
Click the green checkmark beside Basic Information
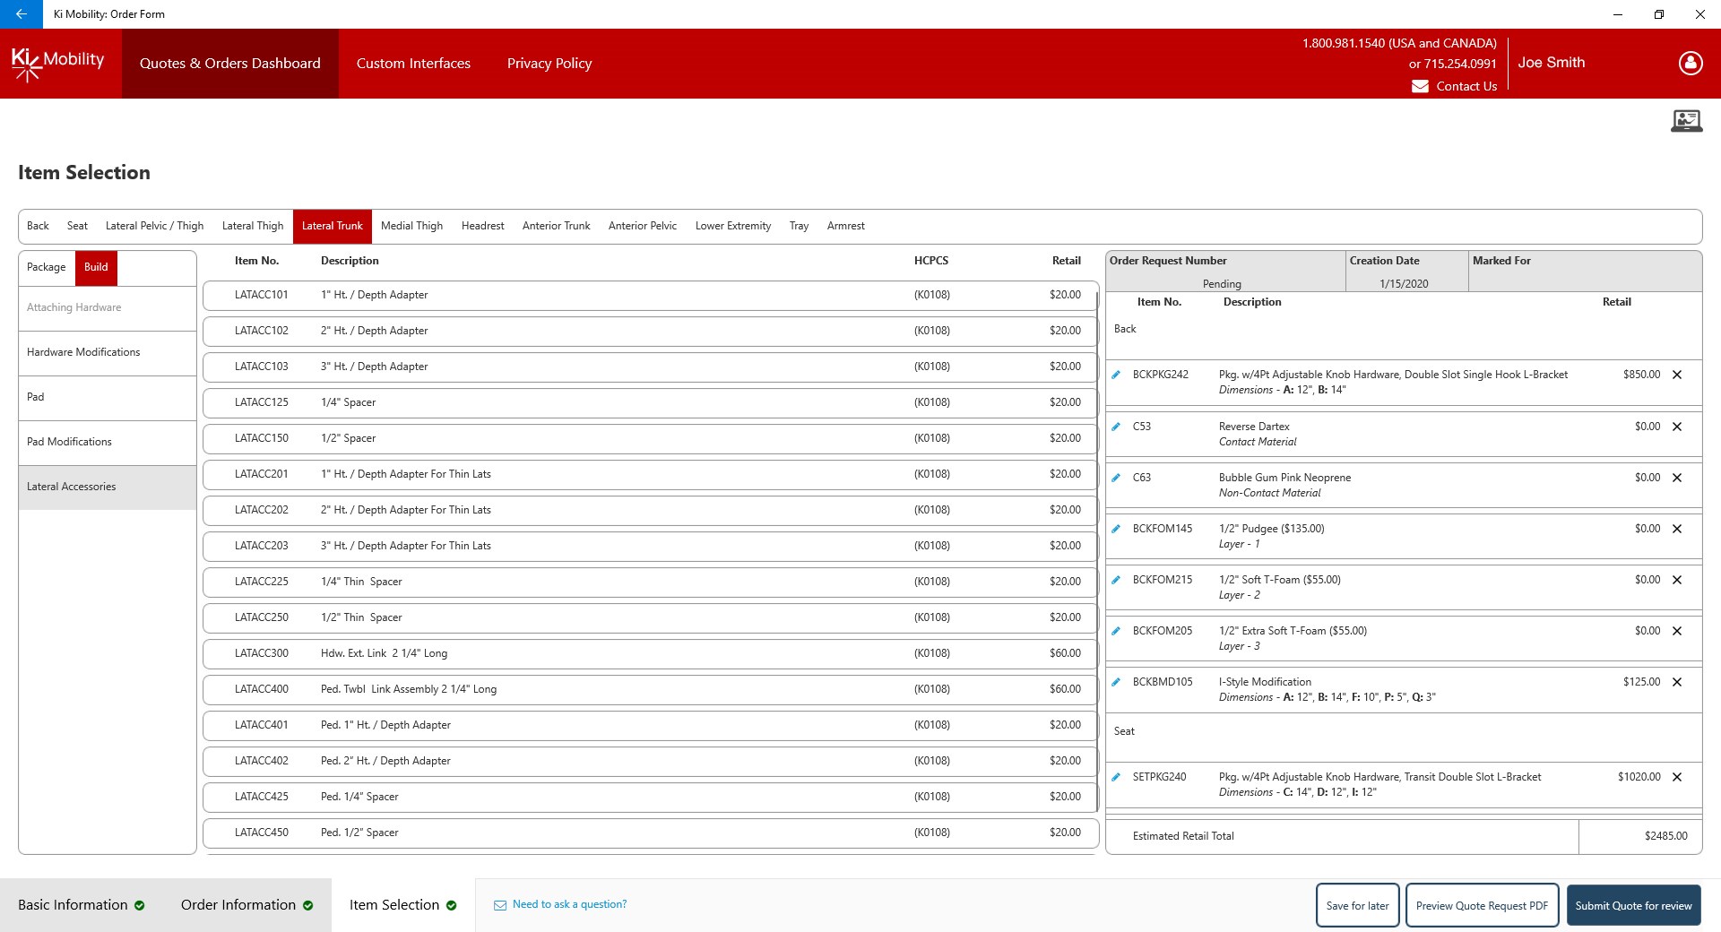point(140,905)
